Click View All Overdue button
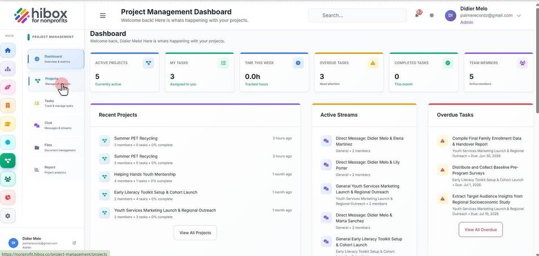The width and height of the screenshot is (539, 256). (x=480, y=230)
